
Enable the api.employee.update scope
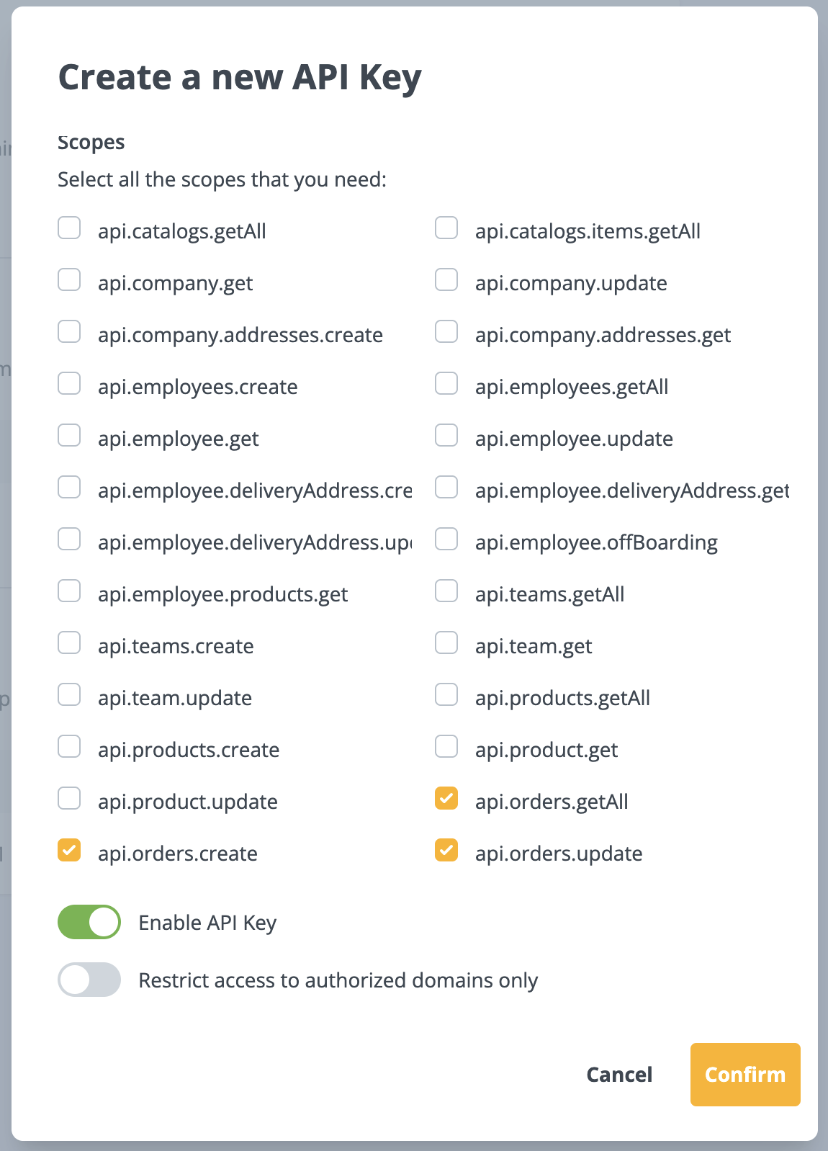pyautogui.click(x=446, y=436)
